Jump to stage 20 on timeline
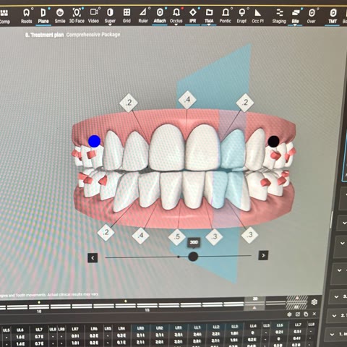This screenshot has height=347, width=347. (x=255, y=303)
